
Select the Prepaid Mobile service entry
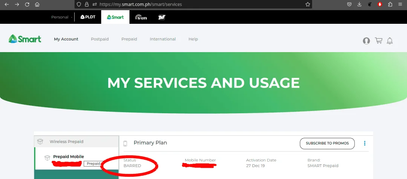coord(77,159)
